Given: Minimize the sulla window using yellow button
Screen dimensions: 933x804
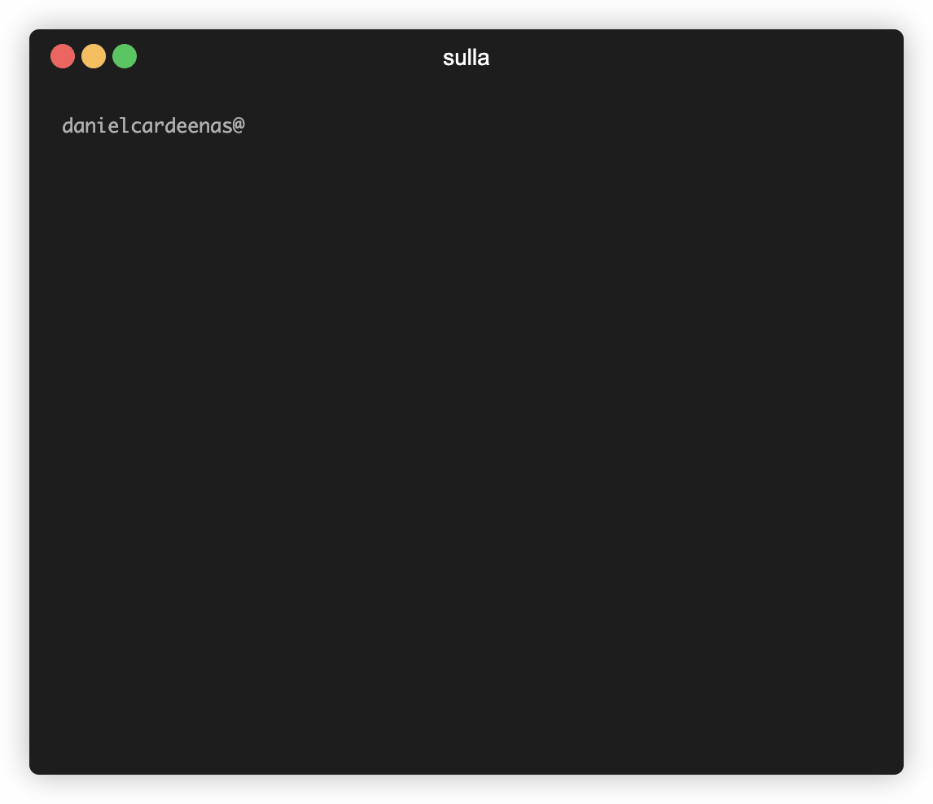Looking at the screenshot, I should 94,56.
